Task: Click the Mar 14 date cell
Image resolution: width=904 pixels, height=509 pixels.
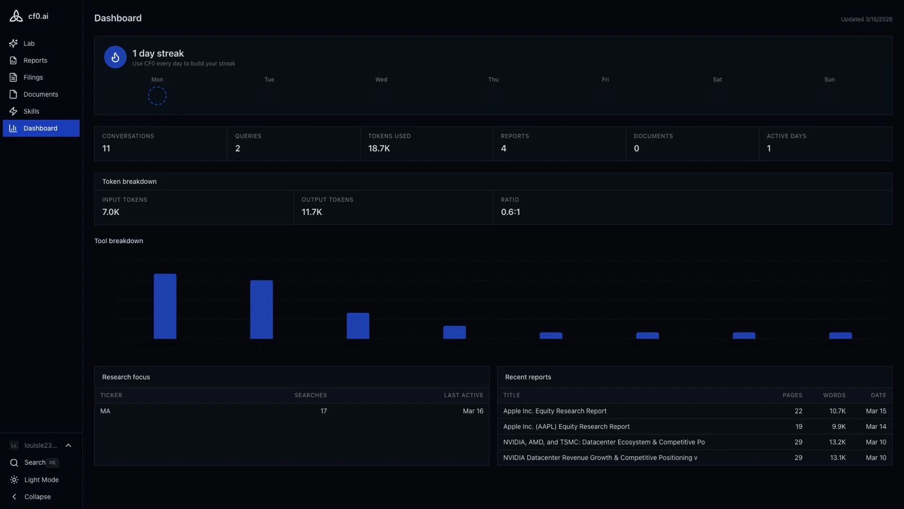Action: 876,426
